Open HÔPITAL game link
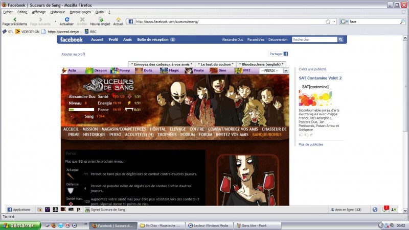 (x=157, y=129)
